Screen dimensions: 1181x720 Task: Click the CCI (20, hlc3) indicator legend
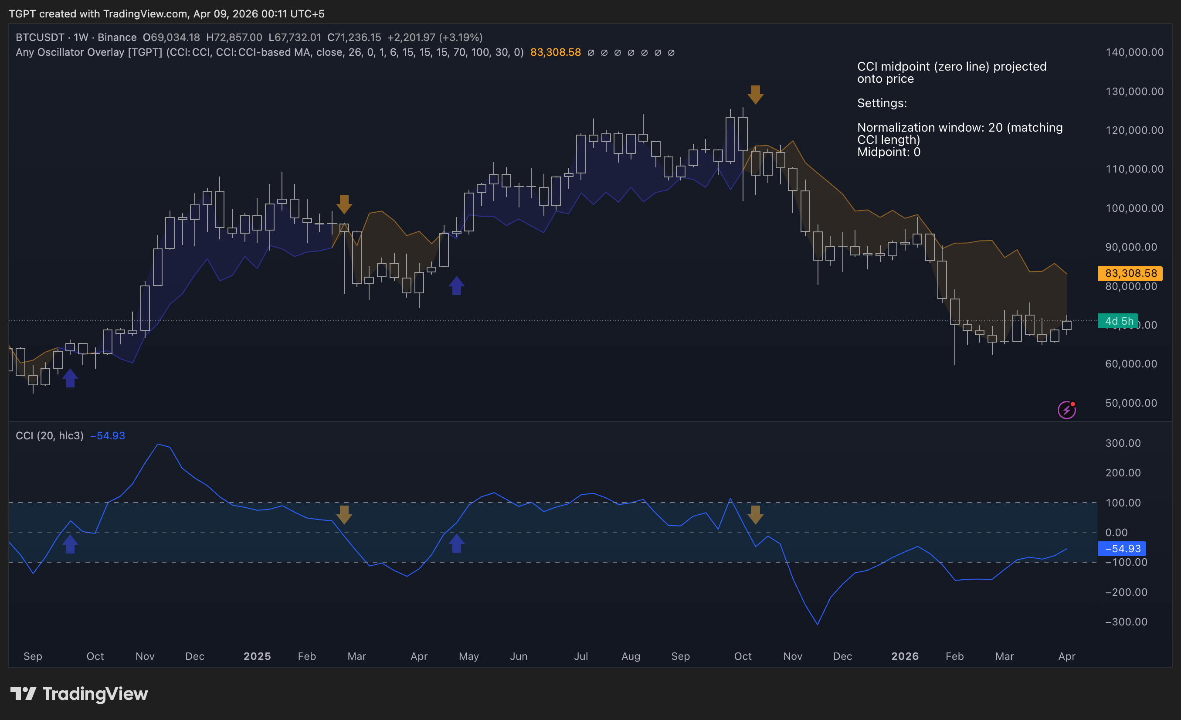50,436
